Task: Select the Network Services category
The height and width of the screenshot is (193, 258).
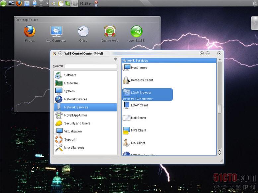Action: tap(86, 107)
